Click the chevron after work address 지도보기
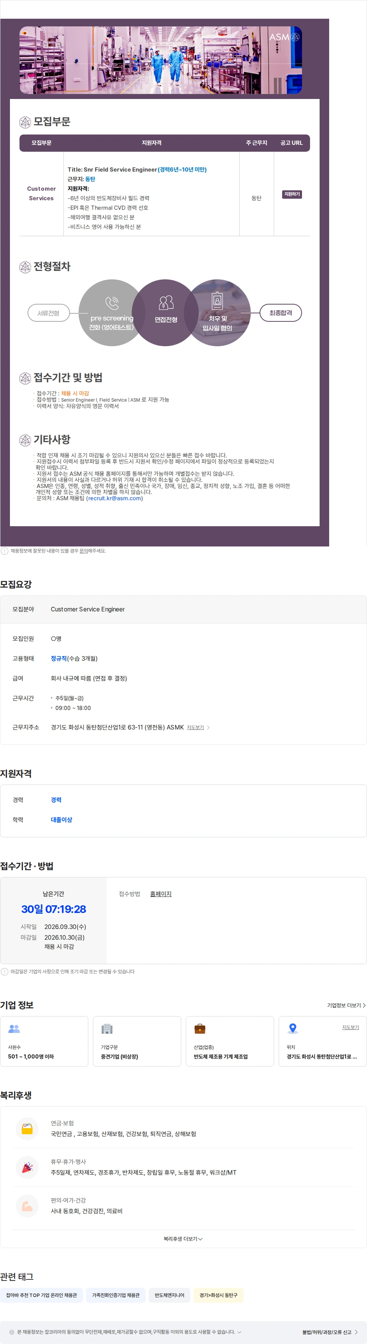Image resolution: width=367 pixels, height=1344 pixels. [208, 727]
